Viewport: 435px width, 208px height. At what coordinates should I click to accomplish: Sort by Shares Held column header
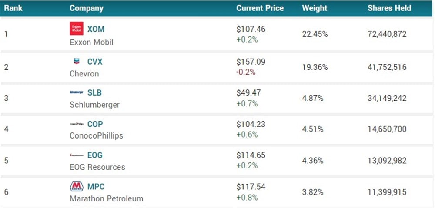pyautogui.click(x=389, y=8)
